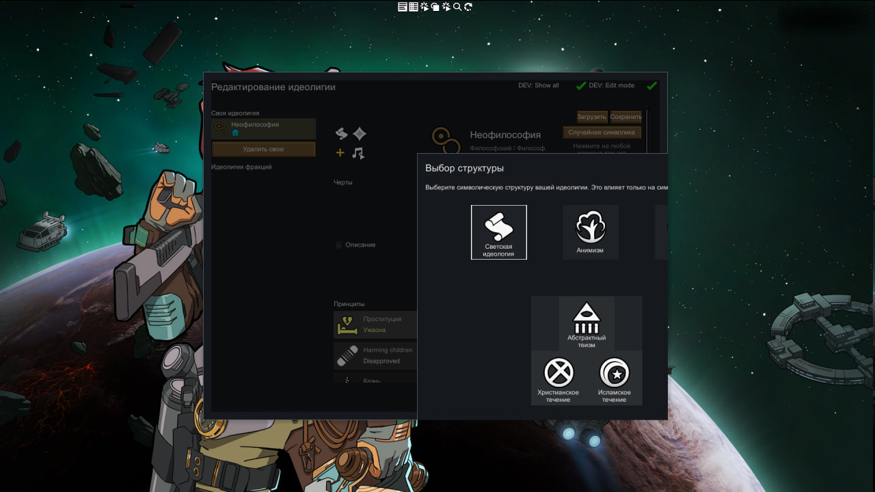Click the lock icon beside Описание
Screen dimensions: 875x492
point(338,245)
